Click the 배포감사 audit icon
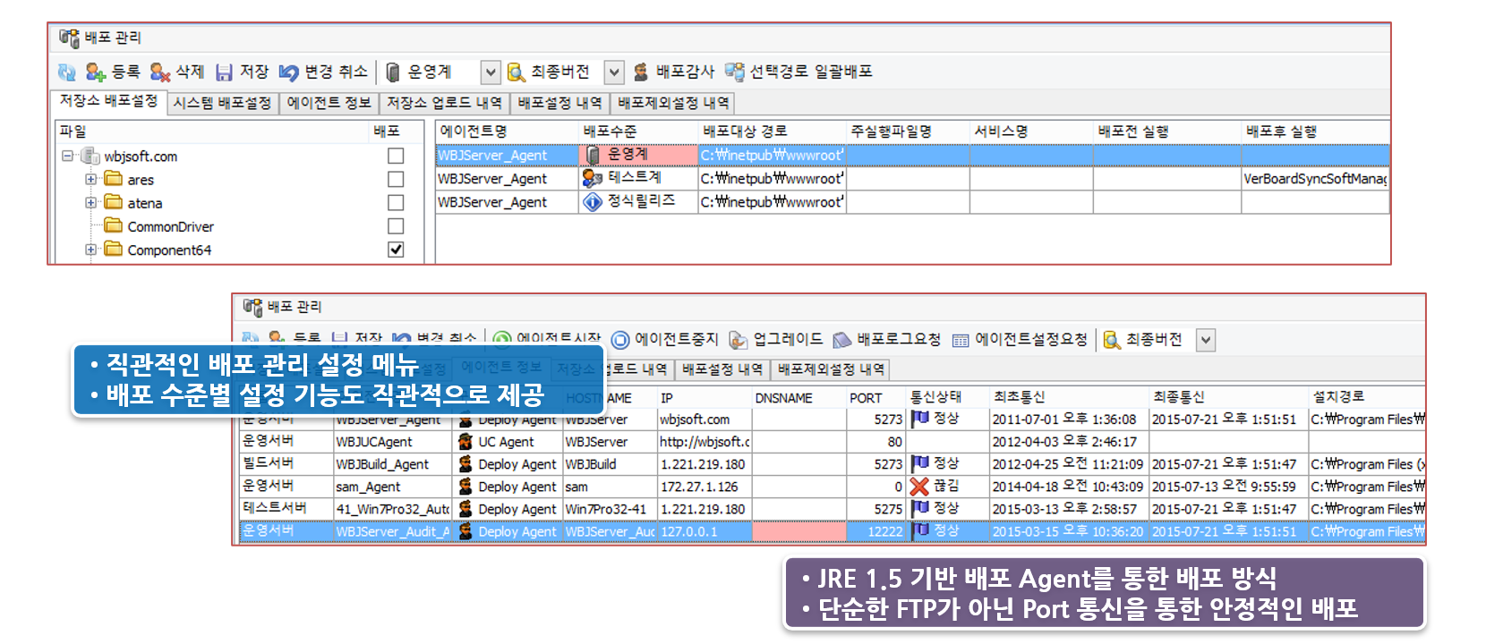The width and height of the screenshot is (1486, 644). (641, 72)
